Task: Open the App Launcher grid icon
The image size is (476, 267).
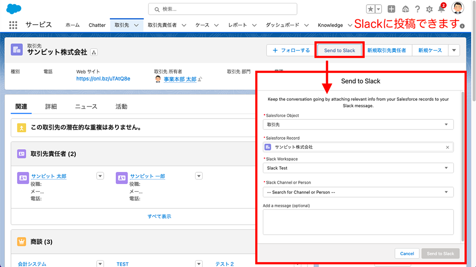Action: (x=13, y=25)
